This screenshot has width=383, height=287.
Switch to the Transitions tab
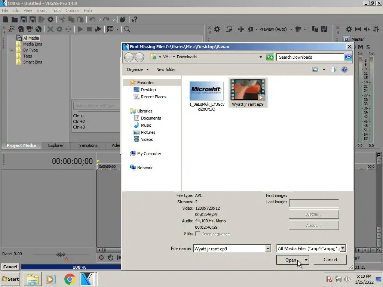pos(88,145)
